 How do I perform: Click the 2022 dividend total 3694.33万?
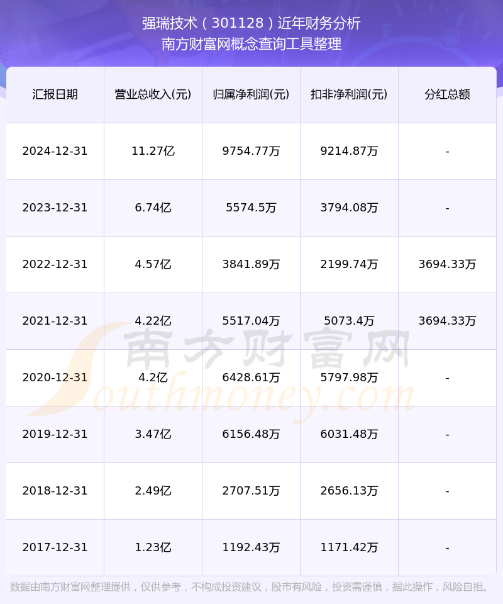(x=447, y=264)
